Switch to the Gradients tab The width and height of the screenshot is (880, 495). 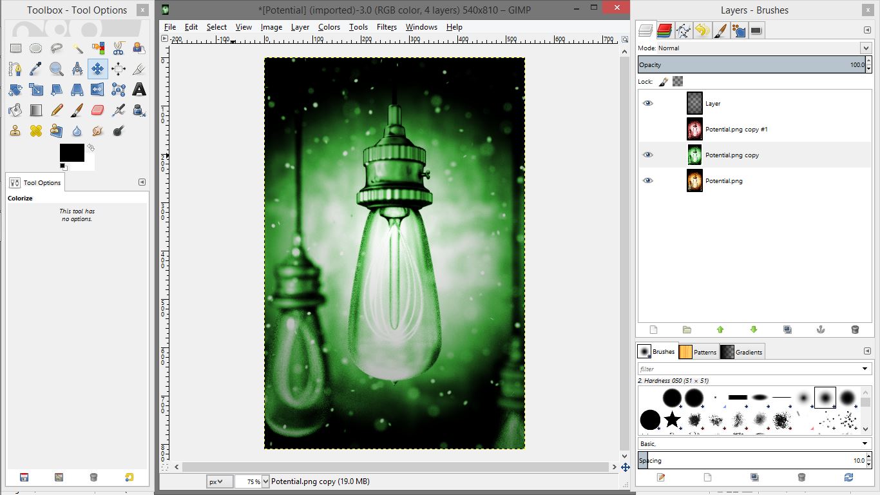[741, 352]
